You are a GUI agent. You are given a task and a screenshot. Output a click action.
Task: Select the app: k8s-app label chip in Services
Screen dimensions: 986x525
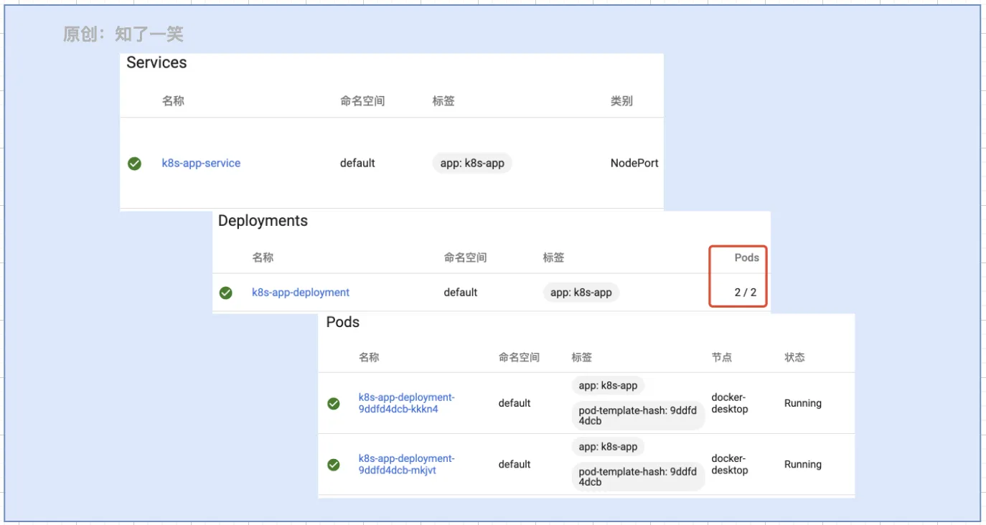tap(472, 163)
